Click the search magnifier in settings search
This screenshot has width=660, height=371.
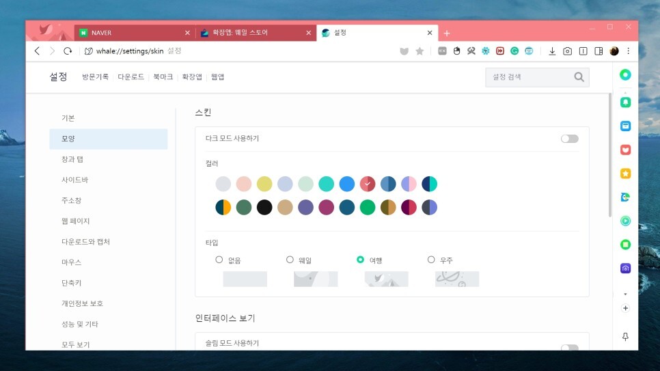point(579,77)
